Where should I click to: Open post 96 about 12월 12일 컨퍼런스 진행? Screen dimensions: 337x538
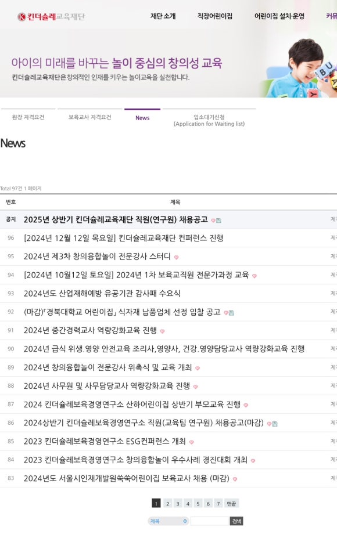pyautogui.click(x=124, y=238)
